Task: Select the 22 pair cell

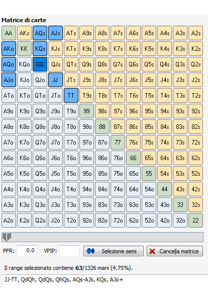Action: tap(196, 221)
